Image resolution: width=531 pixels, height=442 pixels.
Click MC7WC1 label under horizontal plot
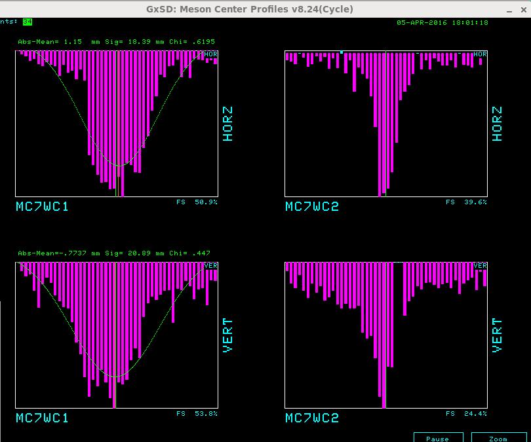pos(42,206)
